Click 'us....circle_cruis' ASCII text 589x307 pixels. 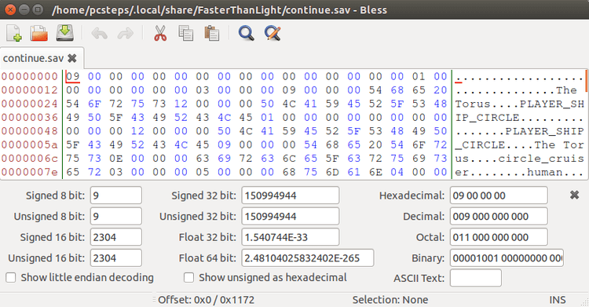click(x=520, y=159)
